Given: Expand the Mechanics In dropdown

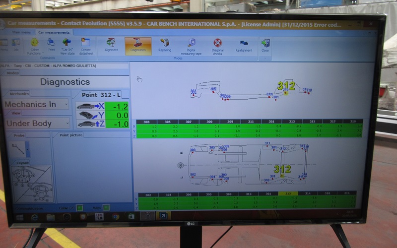Looking at the screenshot, I should (66, 105).
